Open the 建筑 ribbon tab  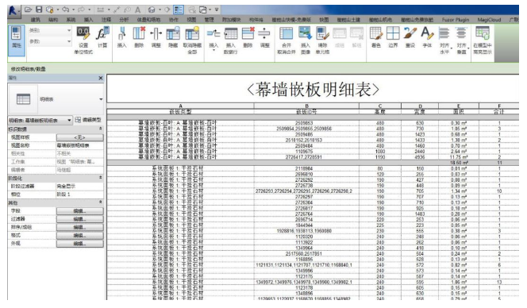coord(35,20)
